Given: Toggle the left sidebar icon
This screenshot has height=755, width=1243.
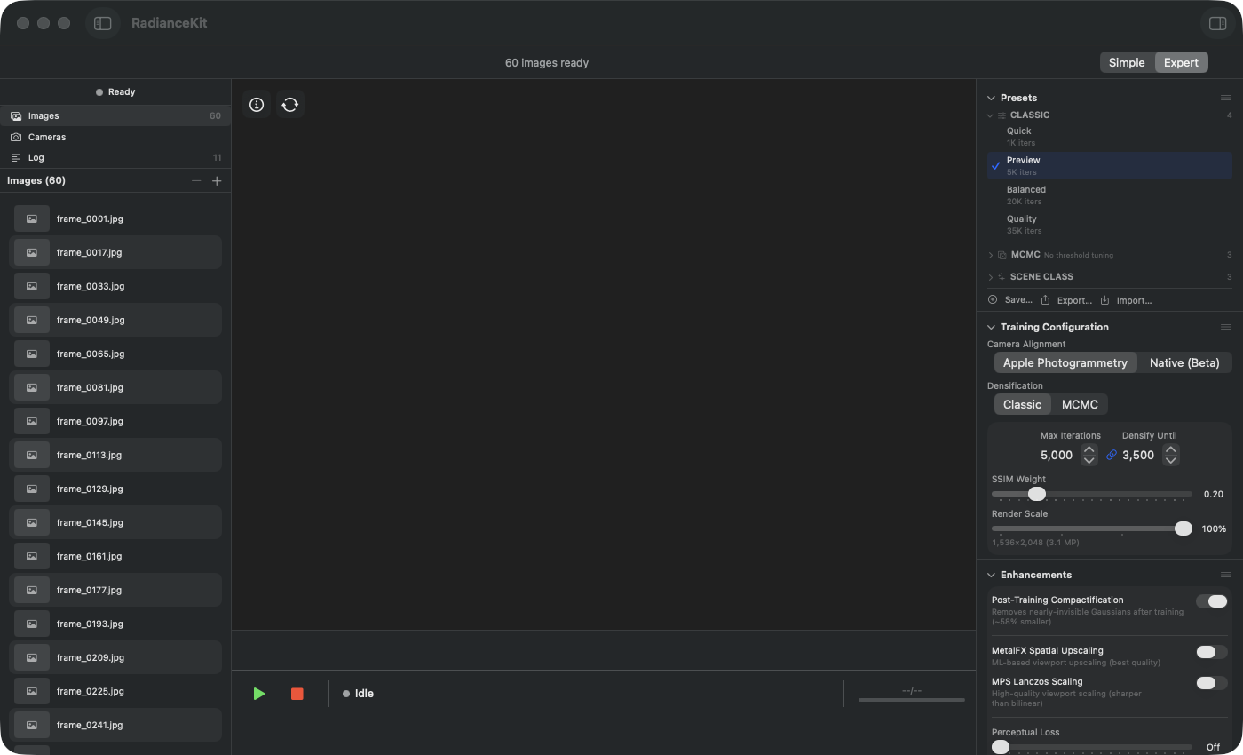Looking at the screenshot, I should 103,23.
